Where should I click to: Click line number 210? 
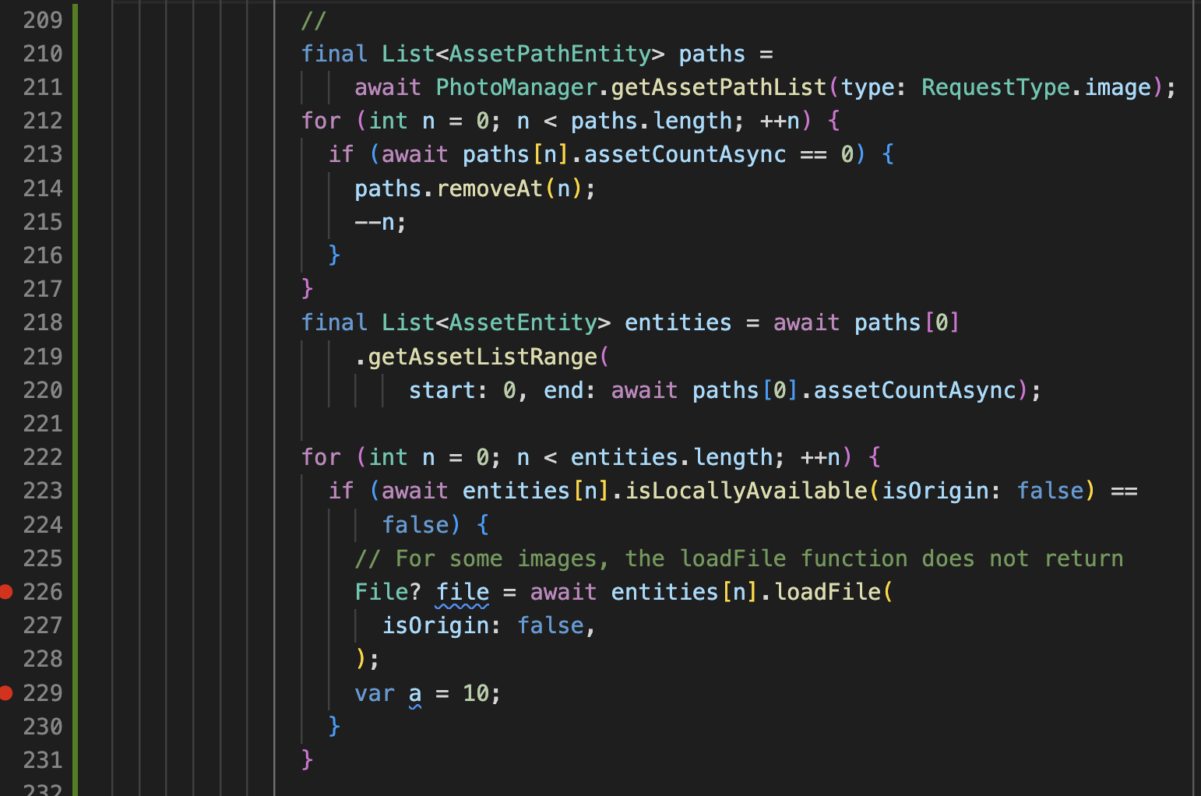(43, 54)
